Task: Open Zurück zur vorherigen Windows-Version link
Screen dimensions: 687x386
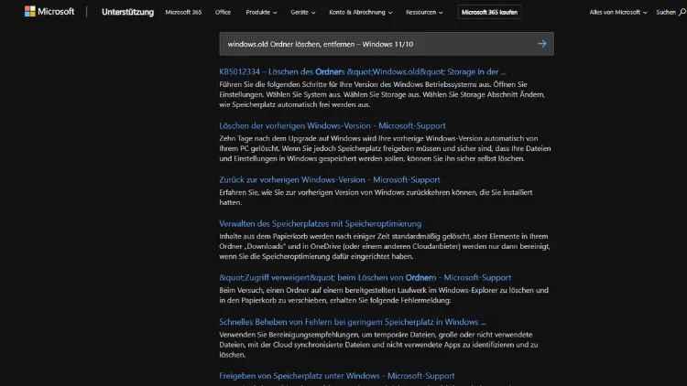Action: click(330, 180)
